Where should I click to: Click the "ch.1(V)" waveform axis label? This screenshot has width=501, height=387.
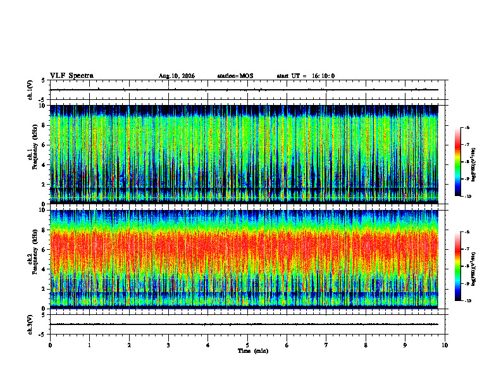click(30, 90)
